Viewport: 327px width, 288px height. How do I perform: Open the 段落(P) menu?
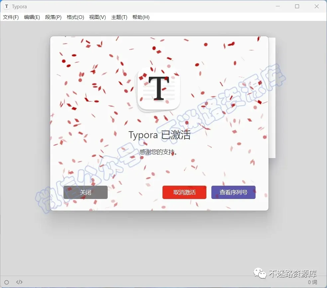pos(54,17)
